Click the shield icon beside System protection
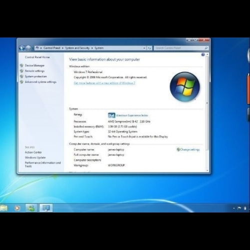Viewport: 250px width, 250px height. pyautogui.click(x=21, y=76)
